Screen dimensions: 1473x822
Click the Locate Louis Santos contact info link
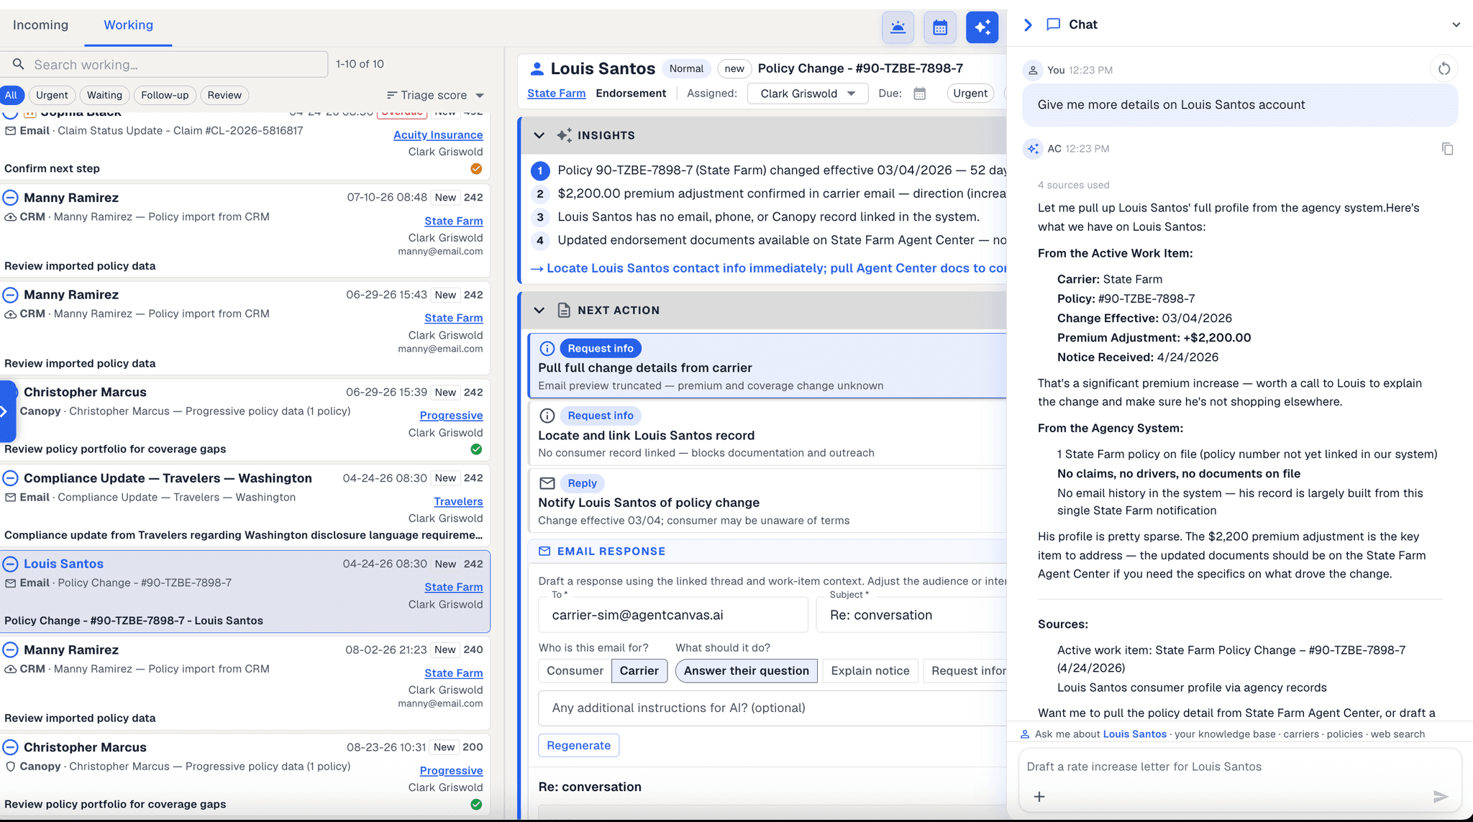[x=768, y=268]
